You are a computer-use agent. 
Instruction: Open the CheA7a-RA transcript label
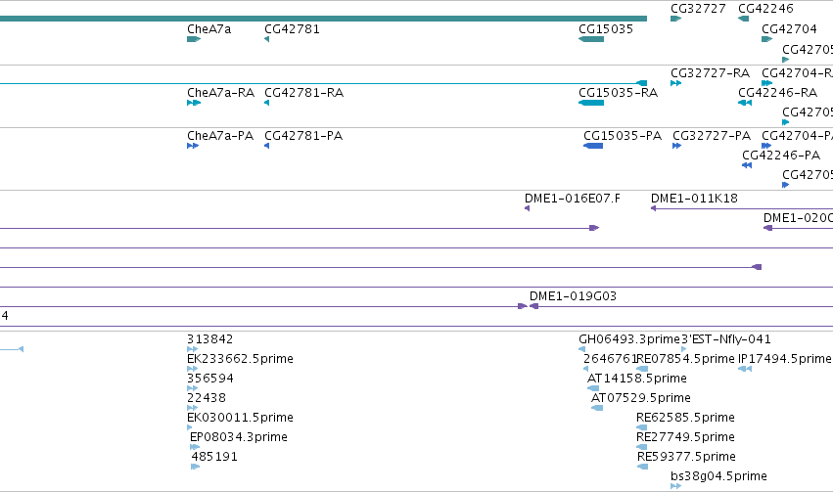pyautogui.click(x=220, y=93)
